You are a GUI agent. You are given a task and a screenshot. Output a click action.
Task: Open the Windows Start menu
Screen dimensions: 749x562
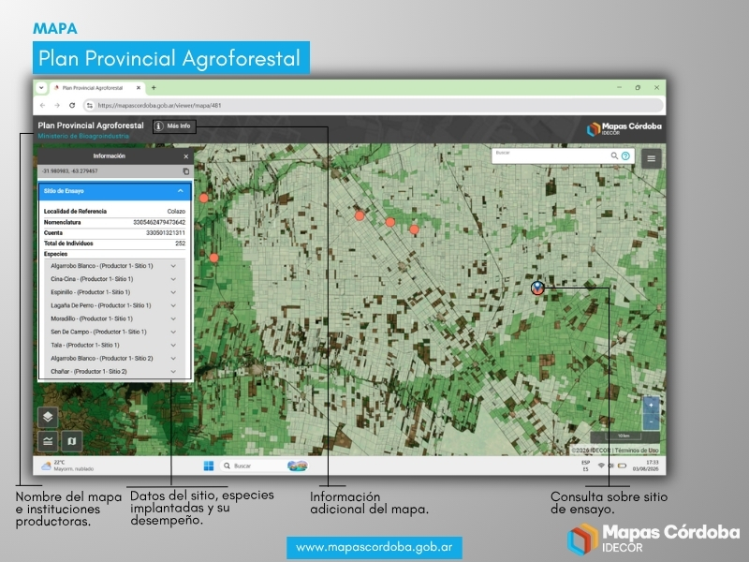209,466
